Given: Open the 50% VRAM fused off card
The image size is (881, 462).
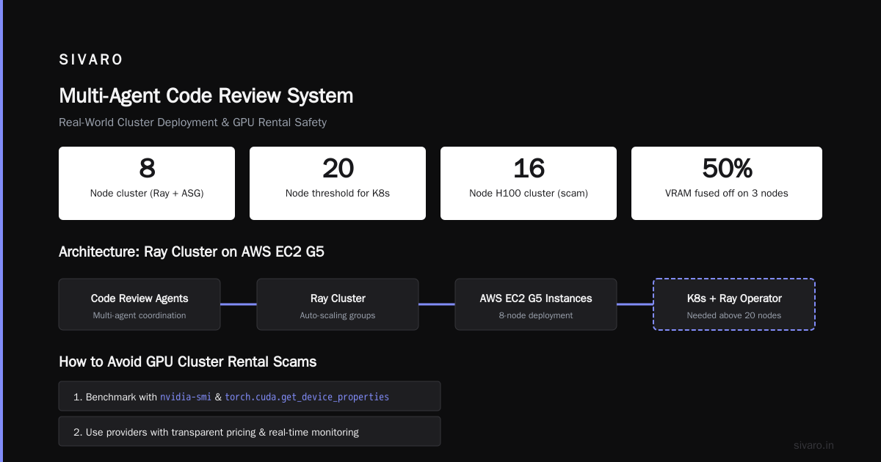Looking at the screenshot, I should (727, 183).
